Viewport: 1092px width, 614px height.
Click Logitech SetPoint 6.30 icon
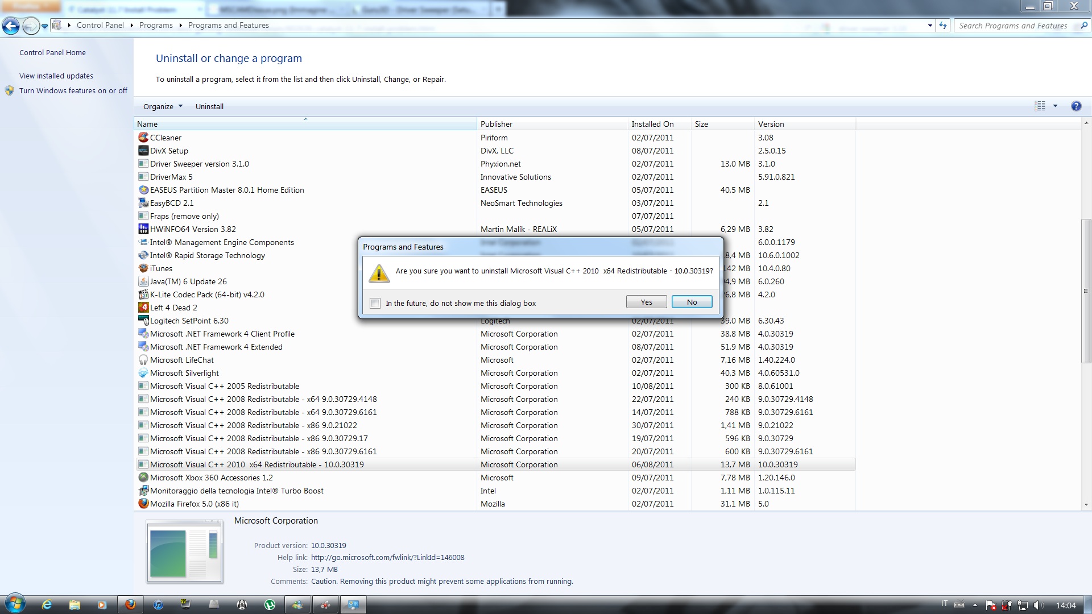point(143,321)
